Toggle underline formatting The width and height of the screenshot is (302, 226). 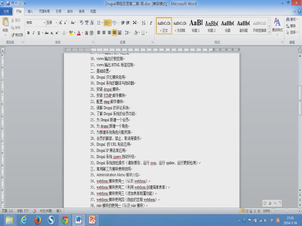tap(39, 33)
